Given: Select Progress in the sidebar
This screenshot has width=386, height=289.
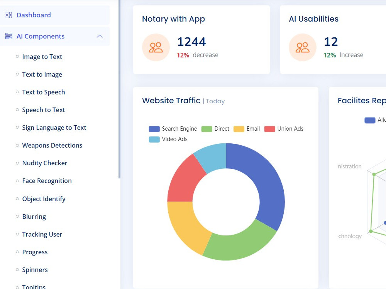Looking at the screenshot, I should click(35, 252).
